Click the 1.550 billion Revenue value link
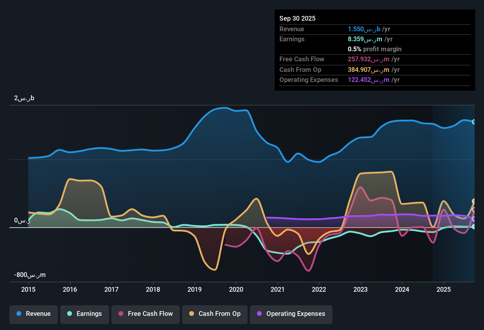The height and width of the screenshot is (330, 484). point(363,29)
